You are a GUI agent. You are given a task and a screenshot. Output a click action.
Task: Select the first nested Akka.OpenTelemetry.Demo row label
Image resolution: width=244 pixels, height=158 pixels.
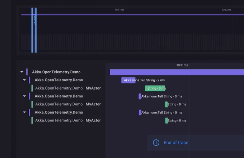pyautogui.click(x=59, y=80)
